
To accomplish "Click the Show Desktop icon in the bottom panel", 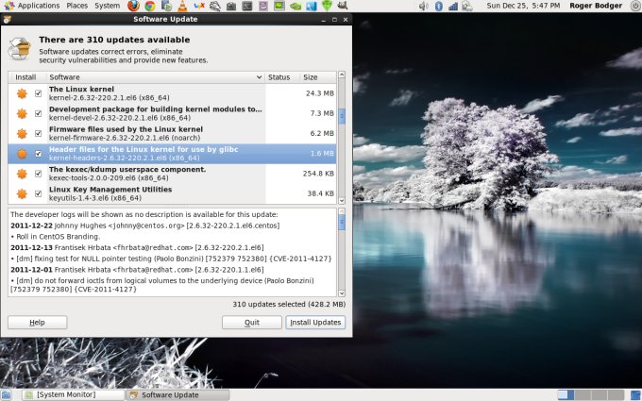I will pos(7,394).
